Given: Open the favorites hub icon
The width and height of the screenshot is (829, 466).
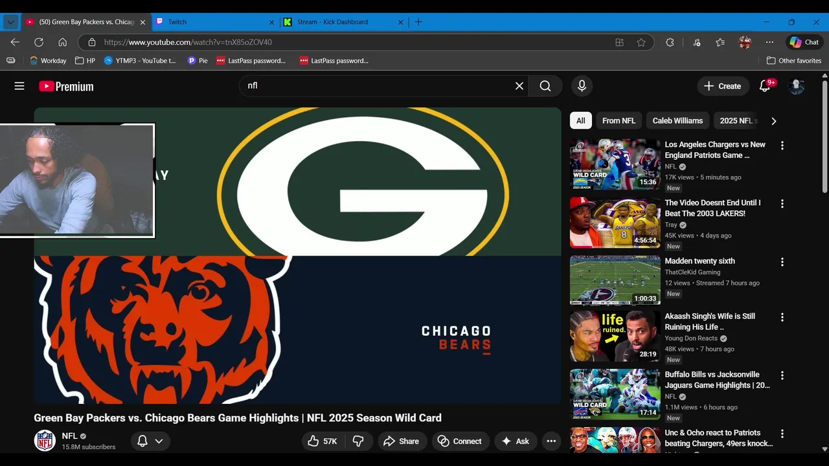Looking at the screenshot, I should coord(720,42).
